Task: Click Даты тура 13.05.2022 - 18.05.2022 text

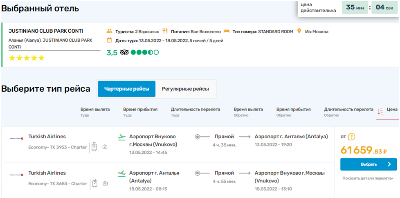Action: 169,40
